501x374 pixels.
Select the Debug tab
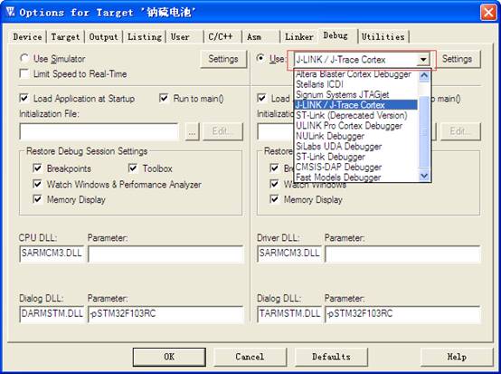[336, 35]
